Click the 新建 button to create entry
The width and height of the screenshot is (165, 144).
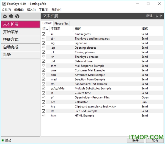pos(149,16)
